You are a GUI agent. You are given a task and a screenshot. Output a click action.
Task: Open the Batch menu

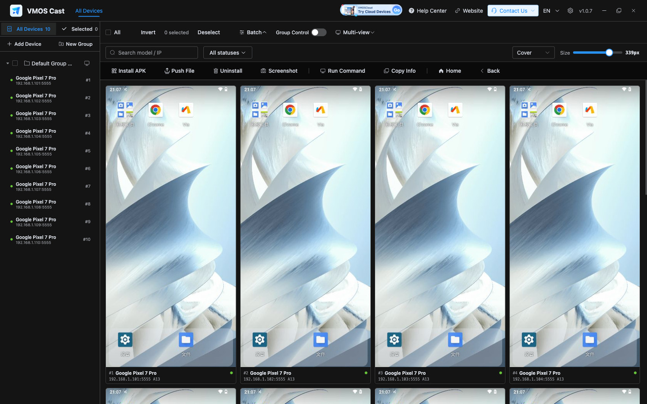(x=253, y=32)
